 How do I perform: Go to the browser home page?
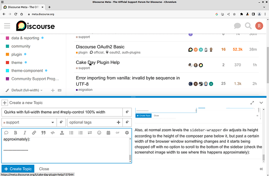[21, 14]
